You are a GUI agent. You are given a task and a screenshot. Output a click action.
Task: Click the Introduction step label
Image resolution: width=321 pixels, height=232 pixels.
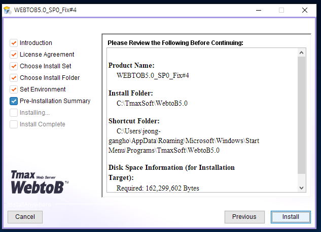[x=36, y=43]
